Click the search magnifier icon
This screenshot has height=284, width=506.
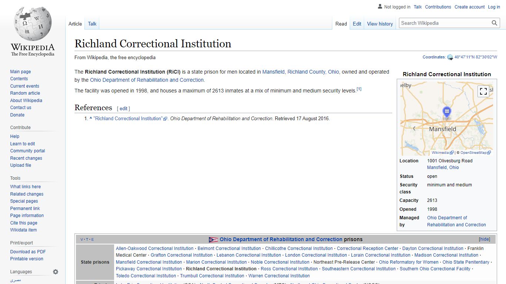pyautogui.click(x=495, y=23)
